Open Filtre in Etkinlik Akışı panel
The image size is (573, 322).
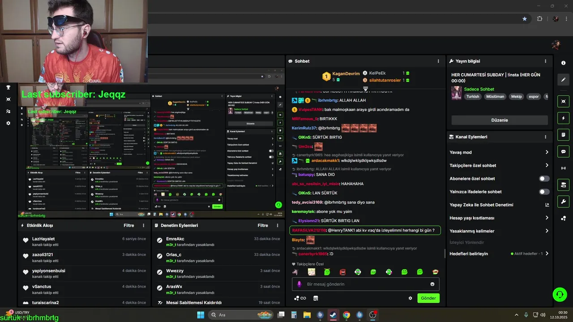point(129,225)
